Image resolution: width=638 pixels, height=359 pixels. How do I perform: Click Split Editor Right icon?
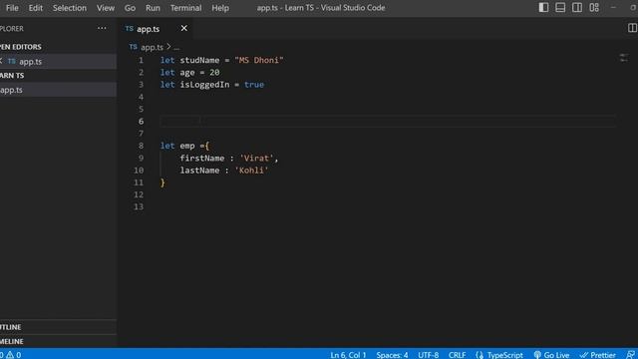(x=632, y=28)
